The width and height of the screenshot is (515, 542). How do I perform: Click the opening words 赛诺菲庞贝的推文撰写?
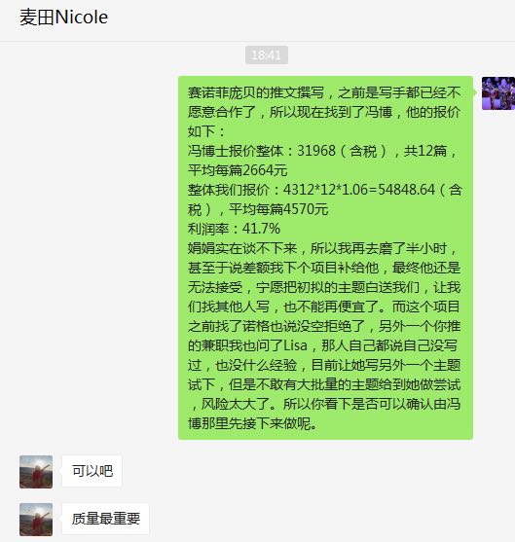(x=256, y=92)
